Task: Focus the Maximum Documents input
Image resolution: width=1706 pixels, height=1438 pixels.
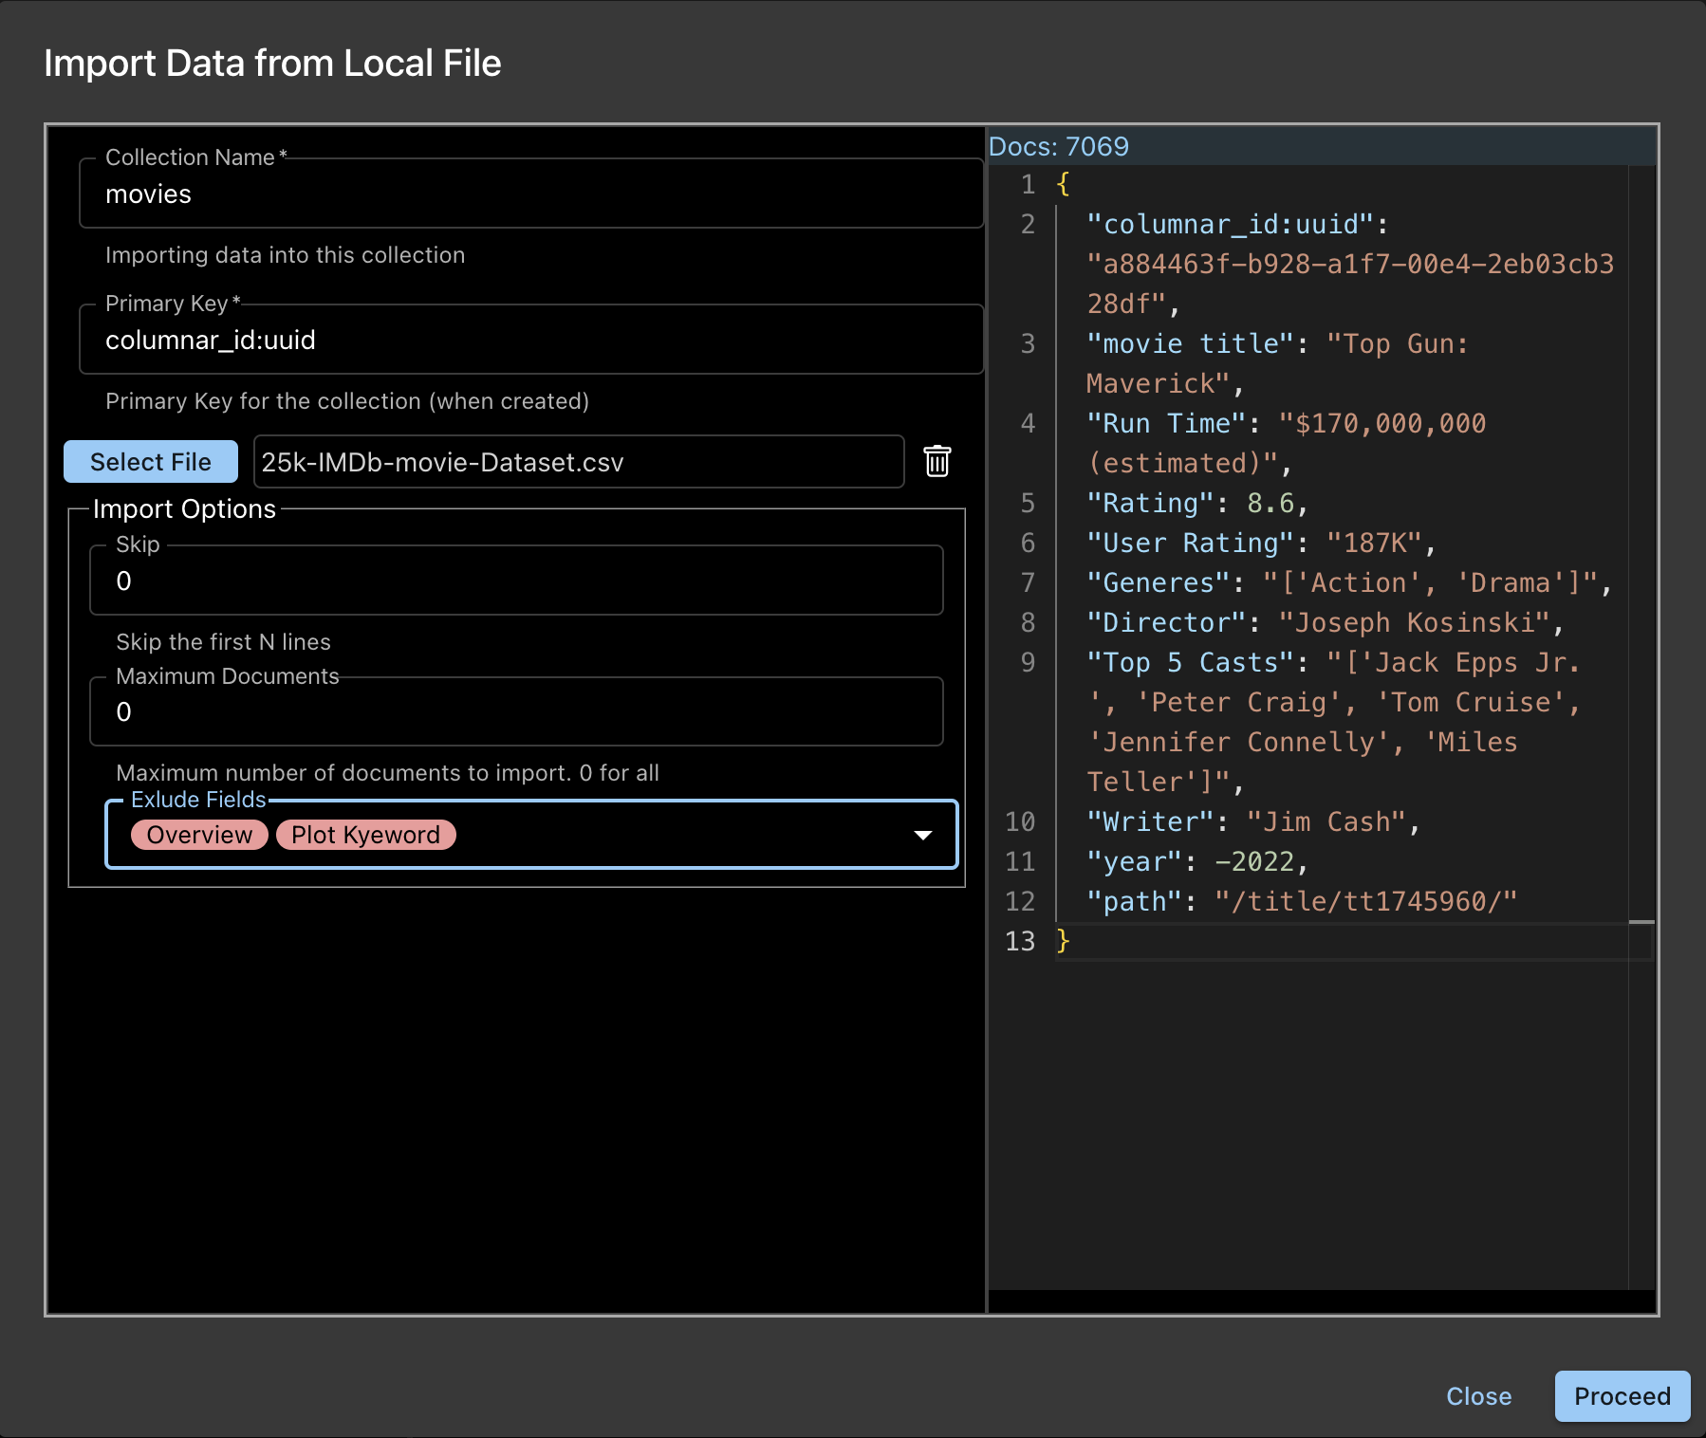Action: pyautogui.click(x=516, y=711)
